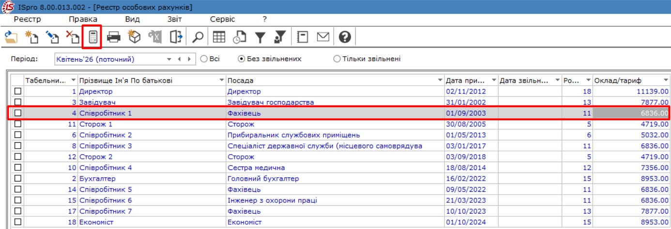671x229 pixels.
Task: Expand the Період dropdown list
Action: pyautogui.click(x=169, y=59)
